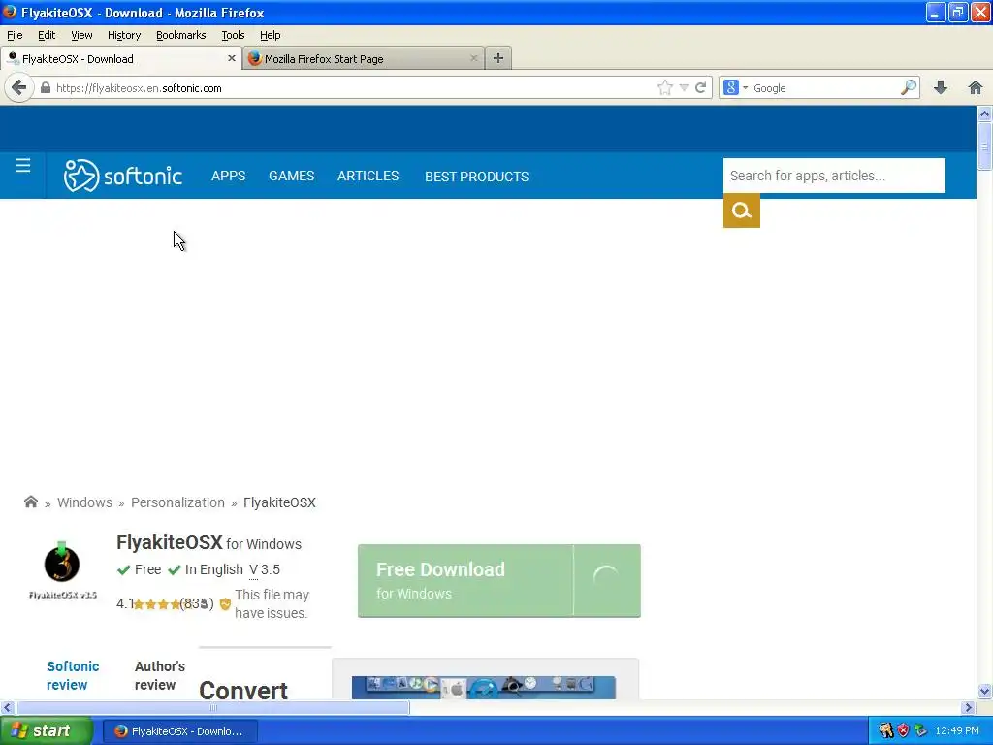Open the Windows start button
993x745 pixels.
coord(46,730)
